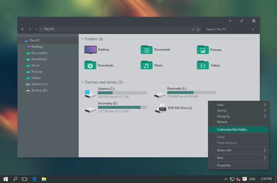Open the Pictures folder in Folders section
The height and width of the screenshot is (183, 277).
[x=202, y=50]
